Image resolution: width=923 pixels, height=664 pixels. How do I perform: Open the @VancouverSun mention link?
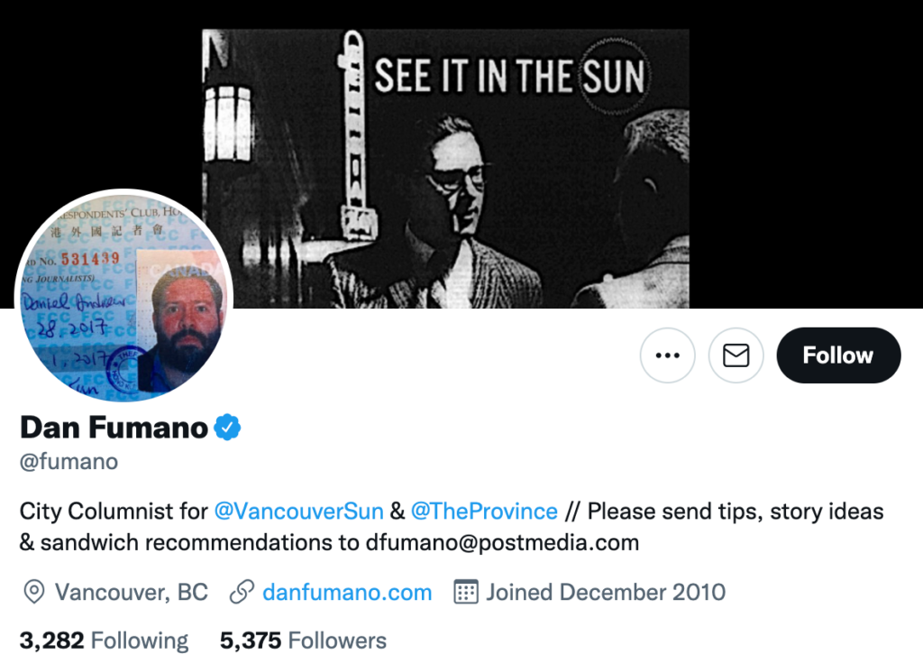301,512
